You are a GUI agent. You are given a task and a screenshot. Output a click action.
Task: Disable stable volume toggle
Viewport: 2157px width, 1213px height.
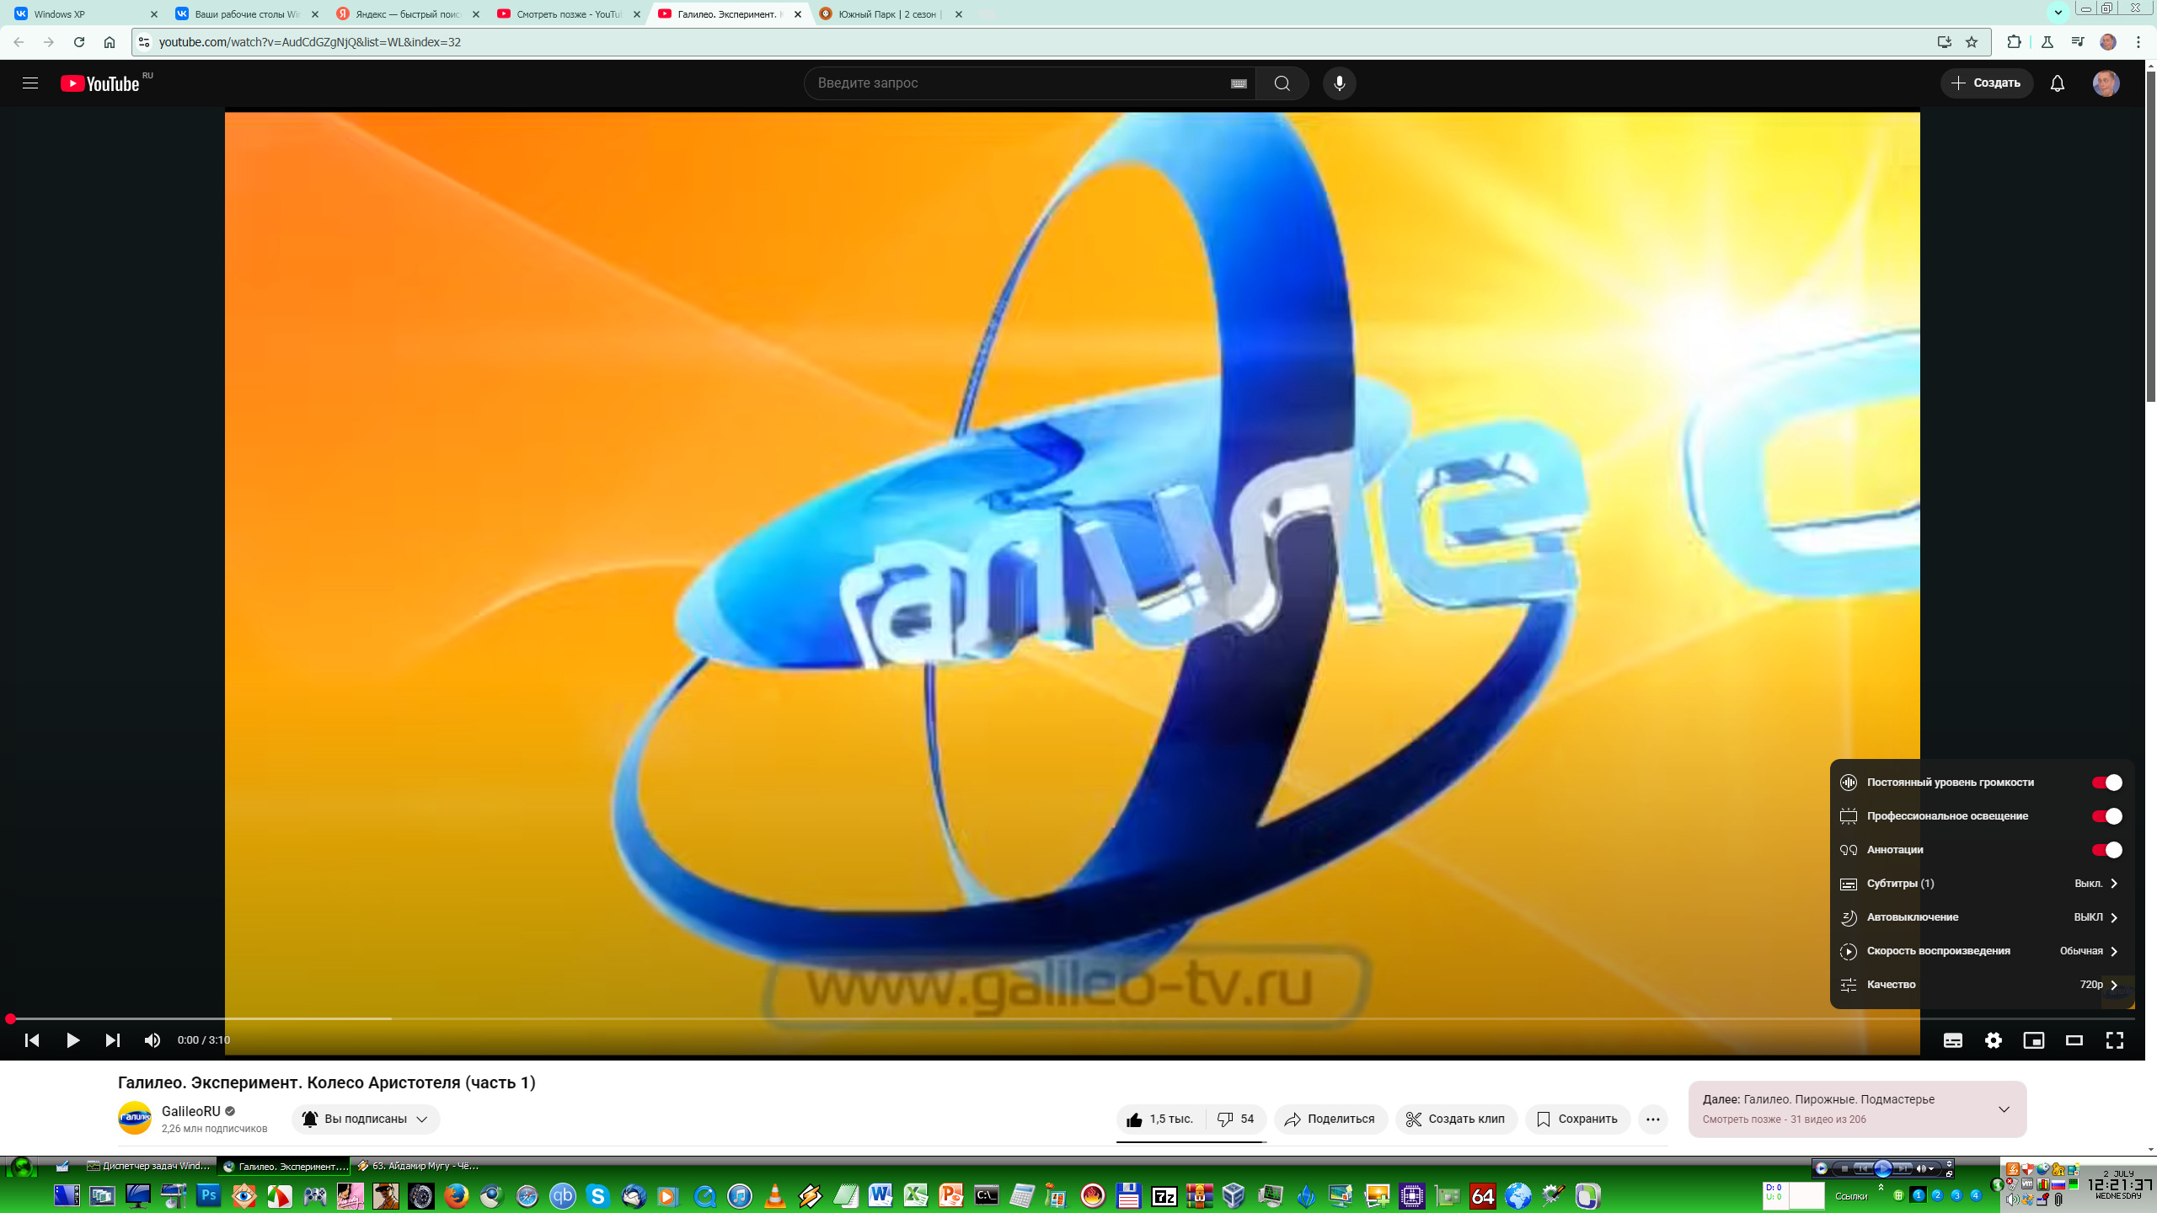[x=2106, y=783]
